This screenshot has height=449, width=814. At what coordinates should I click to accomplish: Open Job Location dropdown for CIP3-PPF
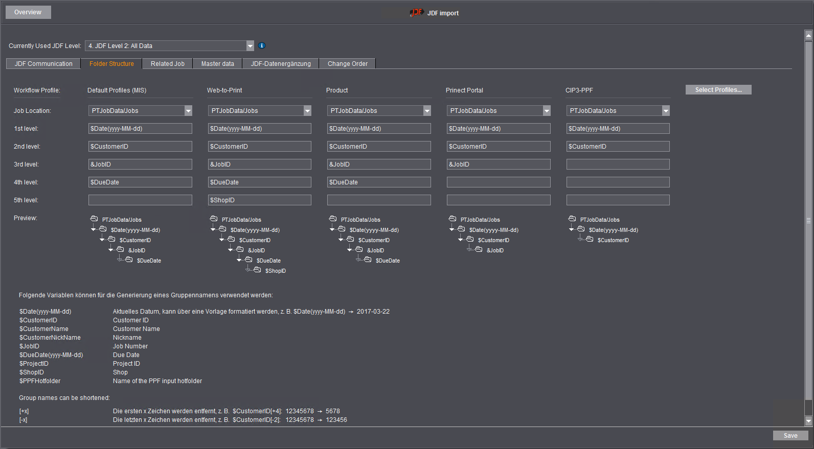(666, 111)
